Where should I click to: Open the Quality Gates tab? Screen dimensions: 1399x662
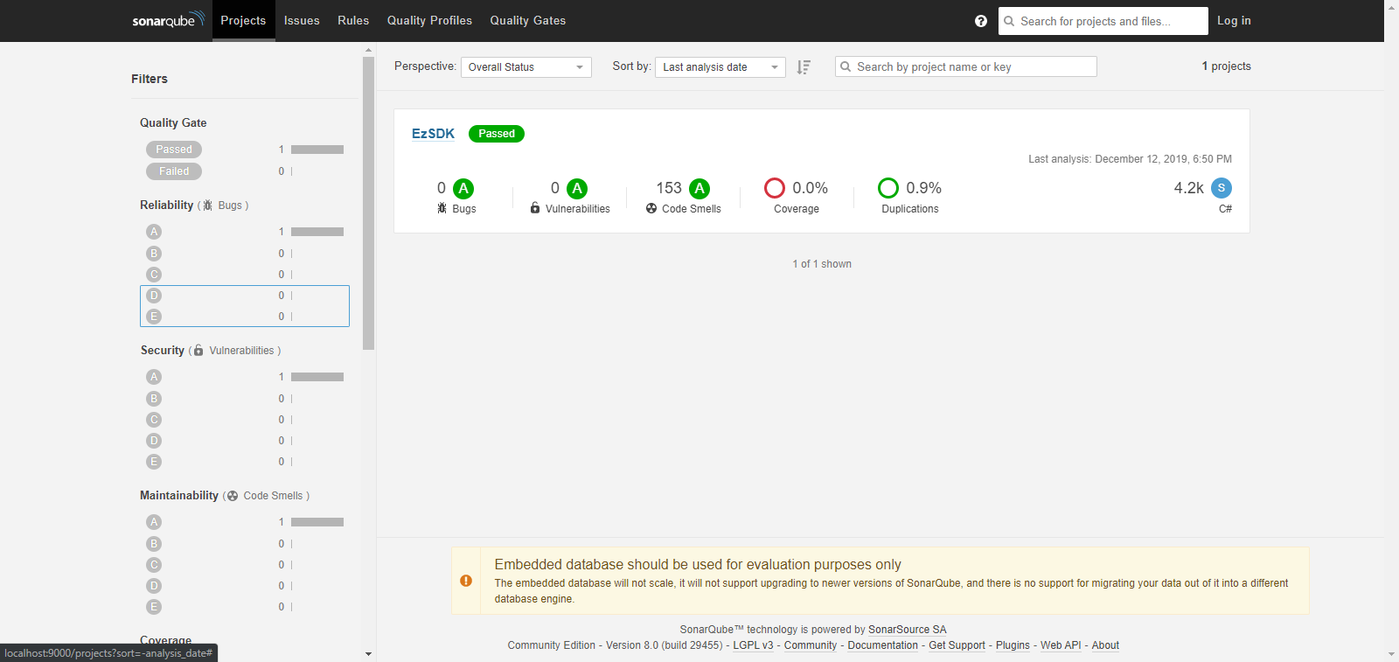tap(528, 20)
